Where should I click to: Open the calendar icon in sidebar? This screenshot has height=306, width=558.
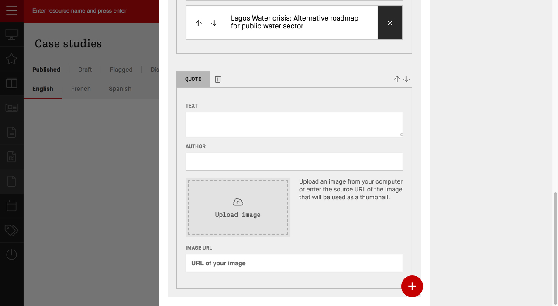[x=12, y=205]
